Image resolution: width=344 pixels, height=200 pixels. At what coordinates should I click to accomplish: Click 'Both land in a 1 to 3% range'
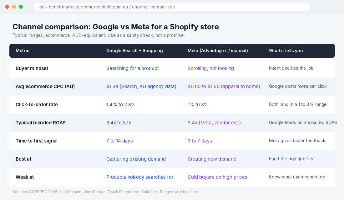298,104
